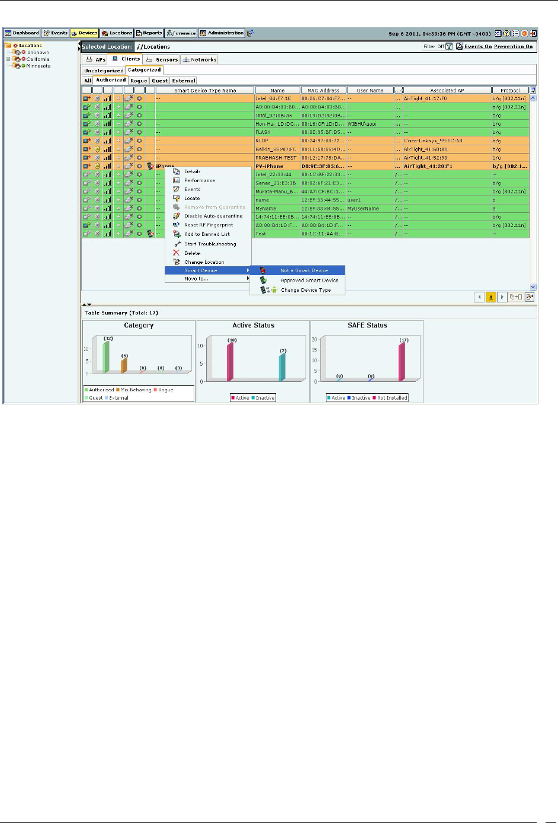Choose Locate from context menu

[x=208, y=198]
